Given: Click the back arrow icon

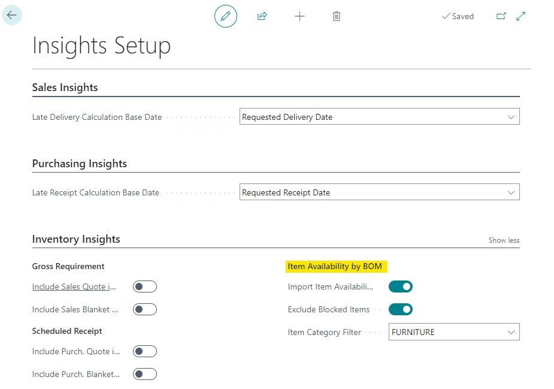Looking at the screenshot, I should [x=11, y=15].
